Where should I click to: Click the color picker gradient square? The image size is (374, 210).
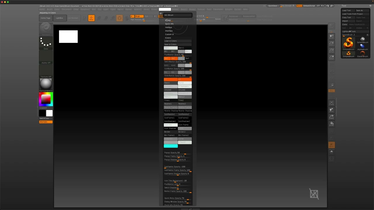pyautogui.click(x=46, y=99)
